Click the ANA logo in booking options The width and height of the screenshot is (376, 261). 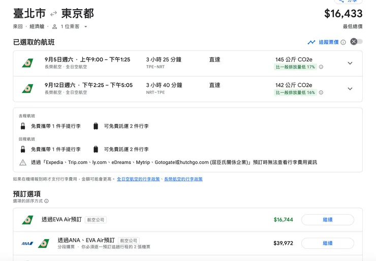[x=27, y=244]
